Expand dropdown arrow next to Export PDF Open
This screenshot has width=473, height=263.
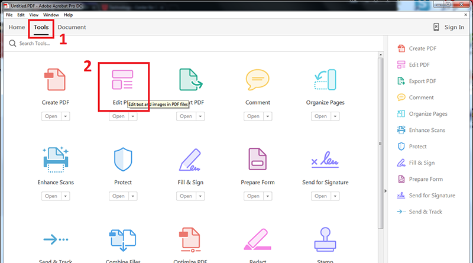coord(200,116)
